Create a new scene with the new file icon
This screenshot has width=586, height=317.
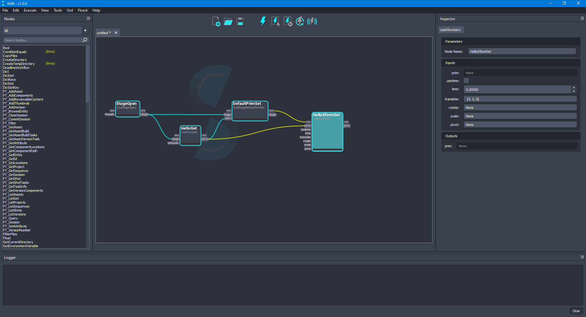(x=216, y=21)
